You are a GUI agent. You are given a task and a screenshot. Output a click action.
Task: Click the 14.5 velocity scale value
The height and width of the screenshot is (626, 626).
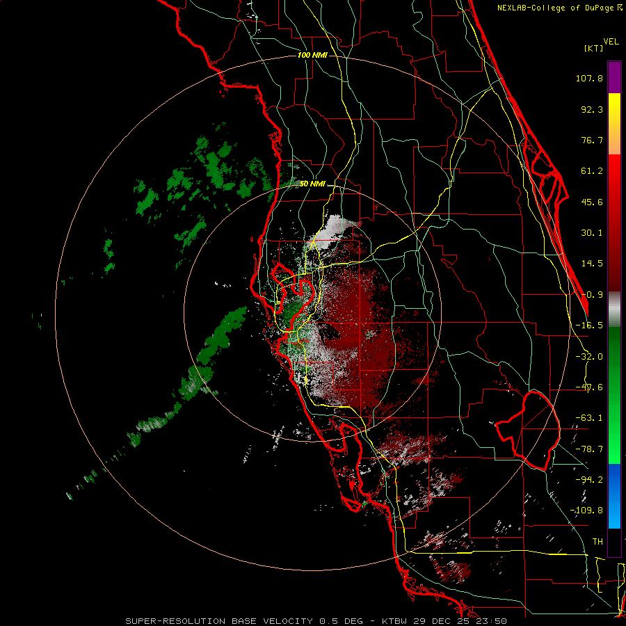(x=592, y=264)
